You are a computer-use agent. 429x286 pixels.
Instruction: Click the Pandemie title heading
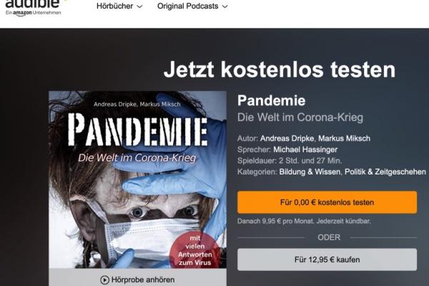(271, 100)
